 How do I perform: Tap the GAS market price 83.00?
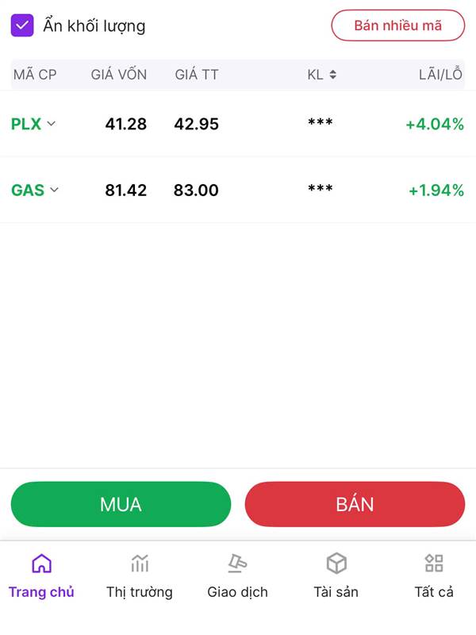pos(196,190)
